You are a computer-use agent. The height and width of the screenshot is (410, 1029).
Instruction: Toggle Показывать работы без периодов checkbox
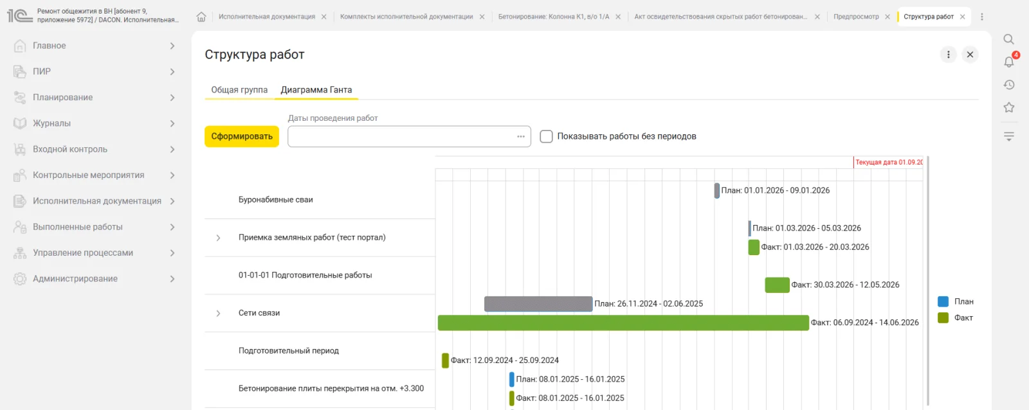click(x=546, y=136)
